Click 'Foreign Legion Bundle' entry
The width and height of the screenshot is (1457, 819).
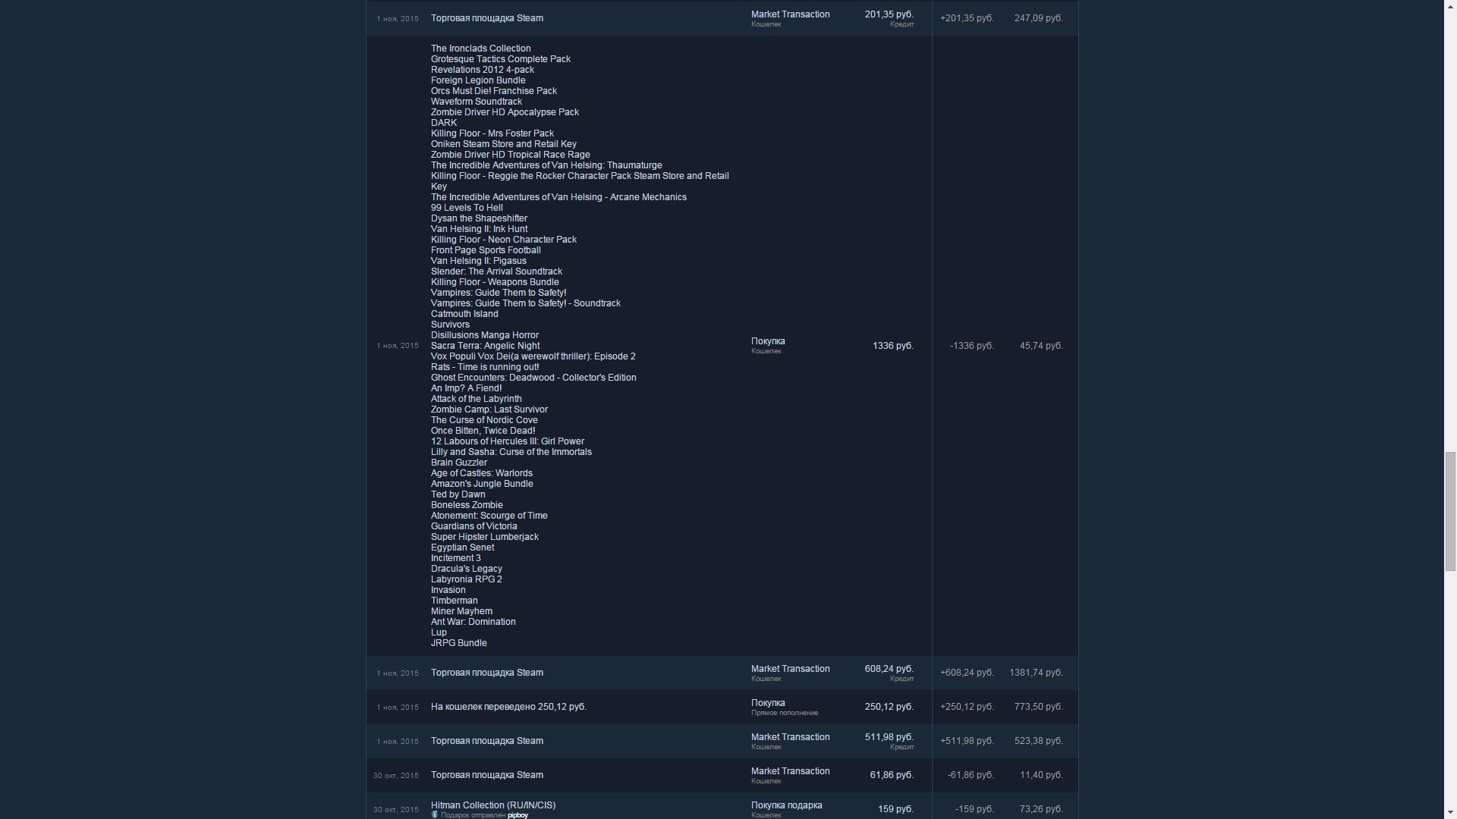(478, 80)
